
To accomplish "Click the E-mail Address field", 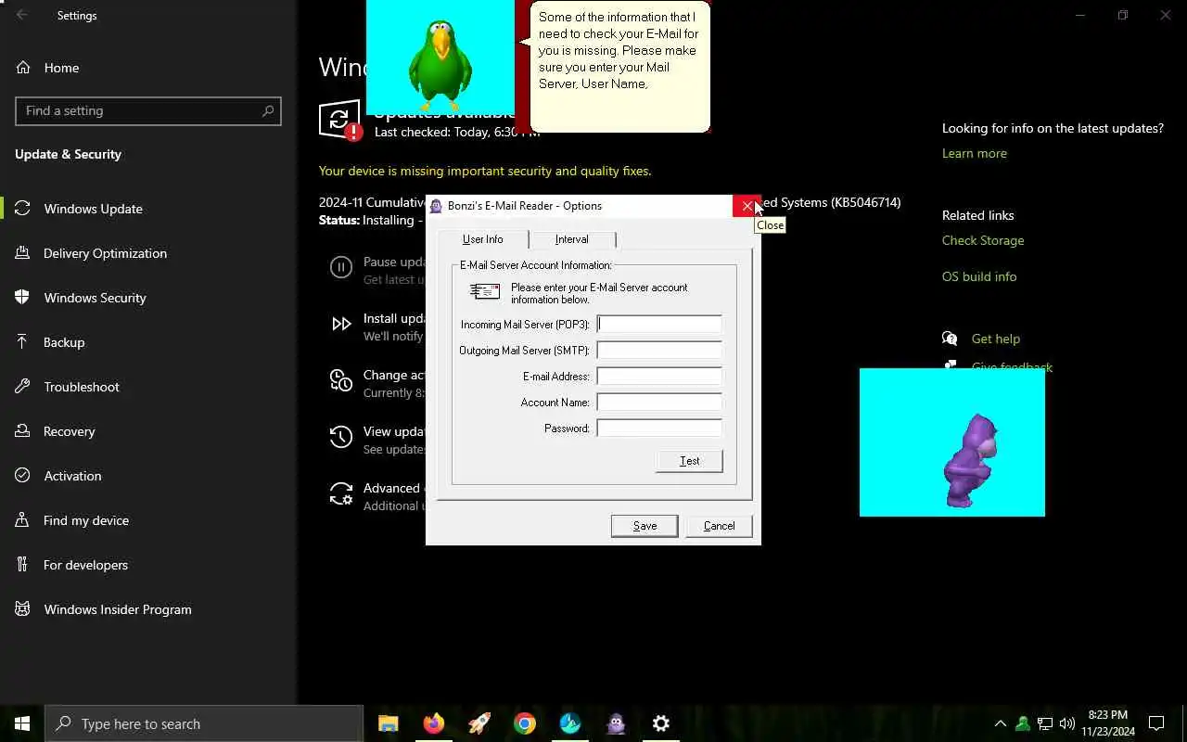I will (x=659, y=376).
